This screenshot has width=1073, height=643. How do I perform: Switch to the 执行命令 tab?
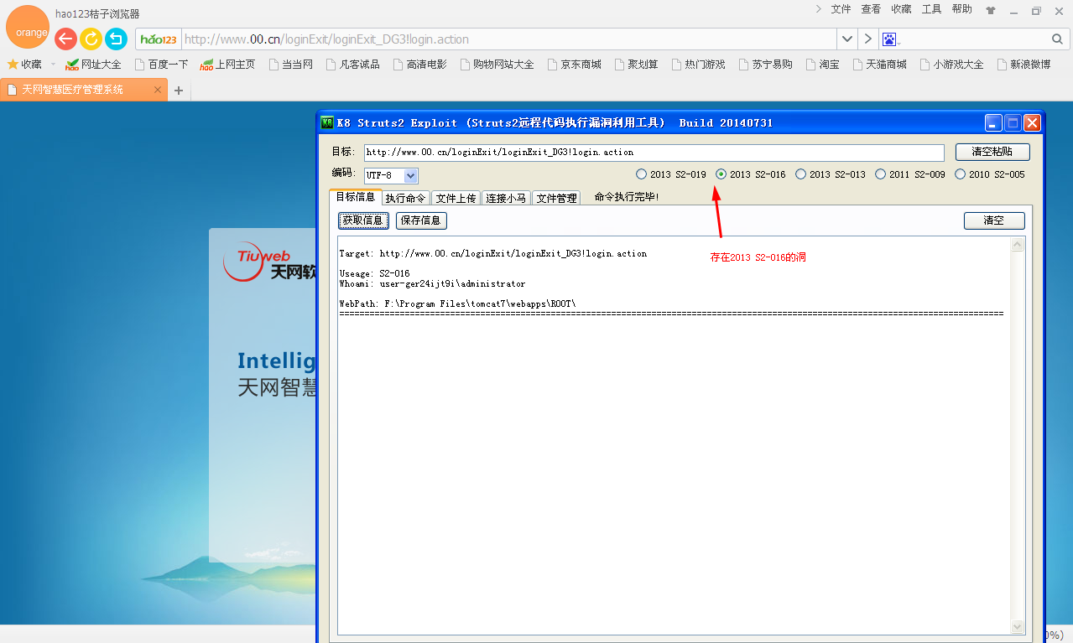pyautogui.click(x=406, y=198)
